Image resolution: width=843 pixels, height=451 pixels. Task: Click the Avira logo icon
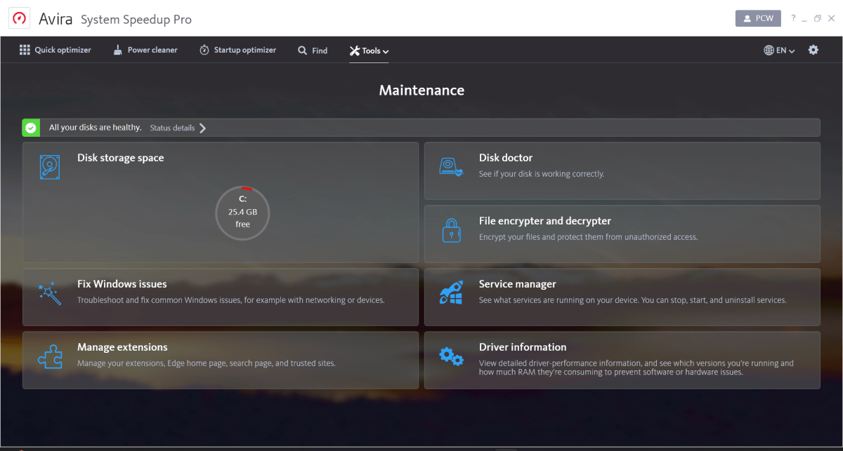tap(19, 18)
